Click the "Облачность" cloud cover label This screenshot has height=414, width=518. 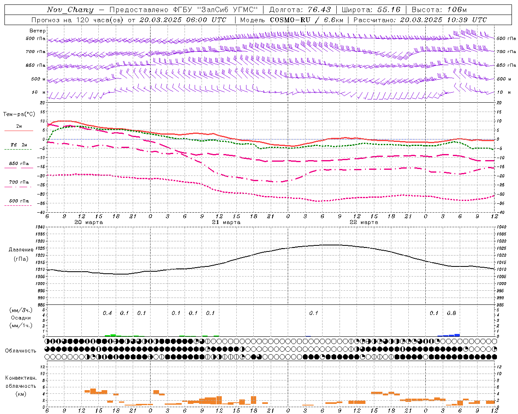[21, 351]
